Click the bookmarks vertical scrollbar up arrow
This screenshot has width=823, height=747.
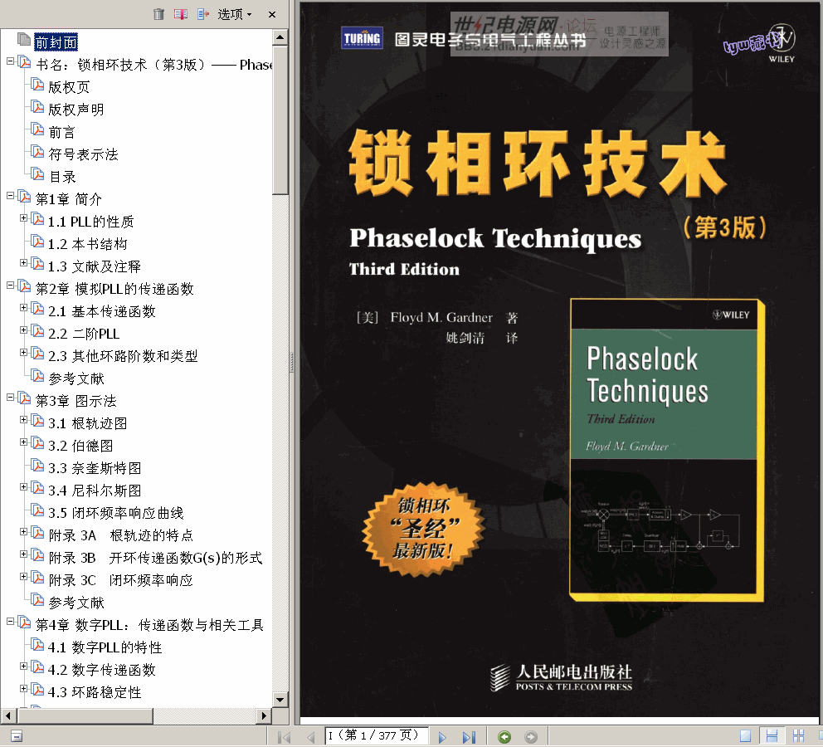pos(280,37)
